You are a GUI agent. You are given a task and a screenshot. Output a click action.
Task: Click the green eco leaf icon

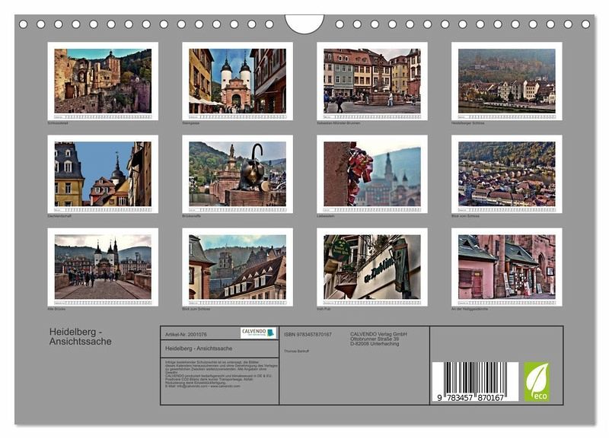536,381
